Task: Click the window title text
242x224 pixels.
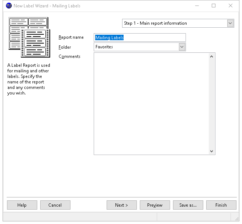Action: (47, 6)
